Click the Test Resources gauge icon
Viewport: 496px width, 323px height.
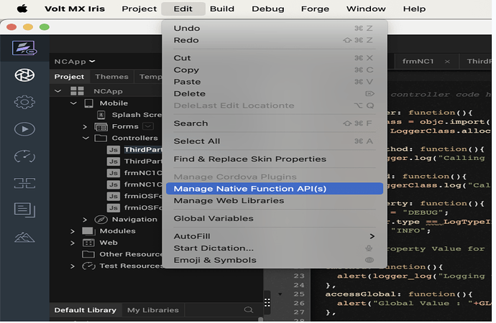point(88,266)
